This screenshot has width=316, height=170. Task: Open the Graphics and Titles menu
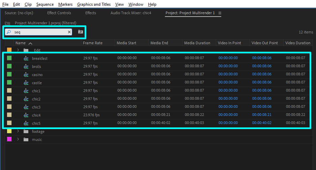[x=94, y=4]
